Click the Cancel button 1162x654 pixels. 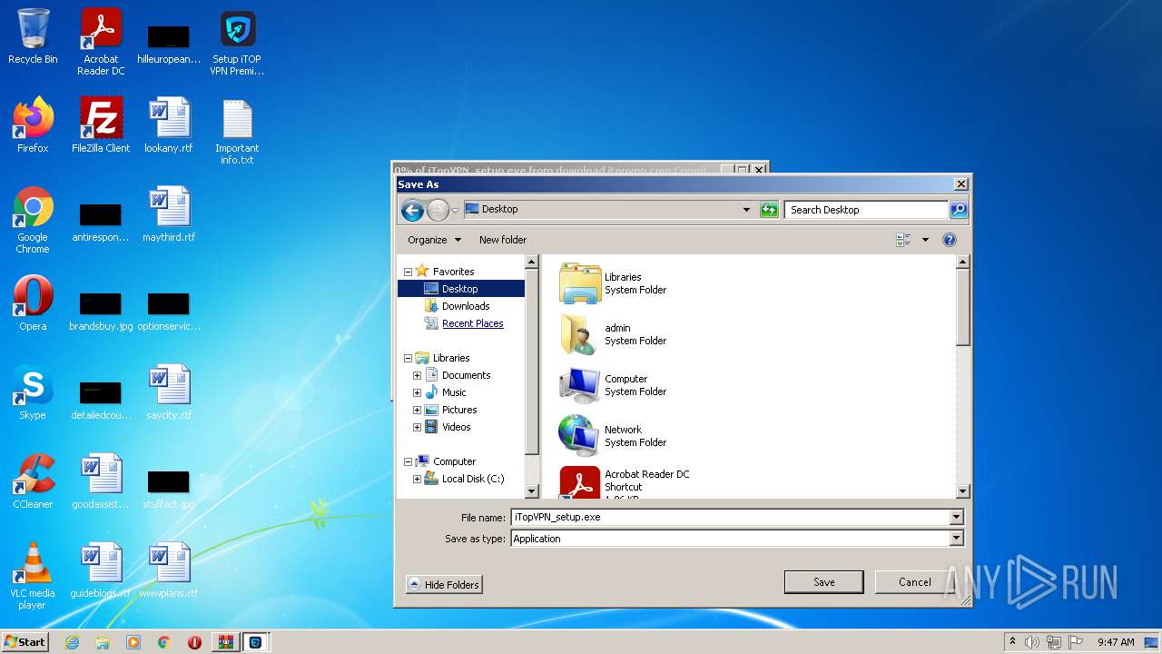(914, 582)
